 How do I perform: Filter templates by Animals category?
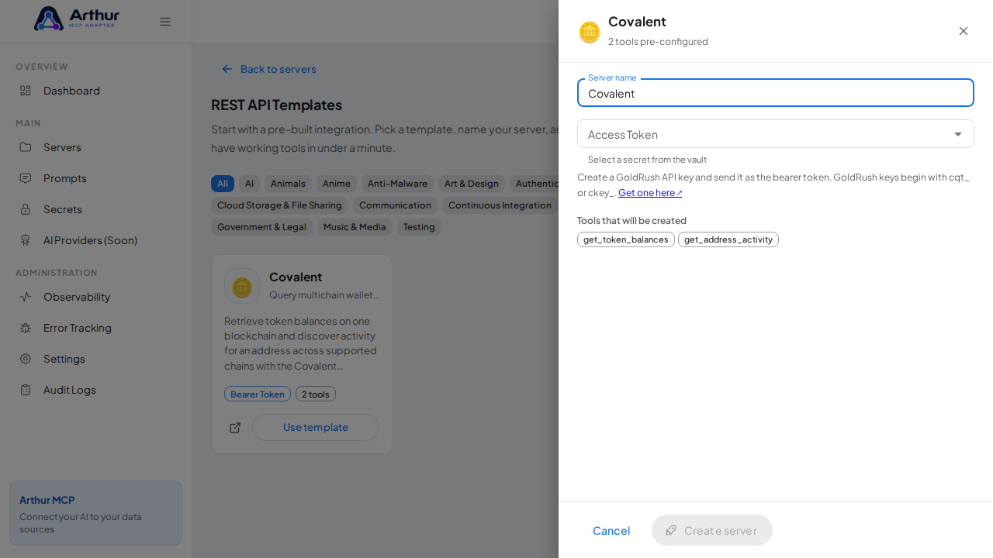click(288, 184)
